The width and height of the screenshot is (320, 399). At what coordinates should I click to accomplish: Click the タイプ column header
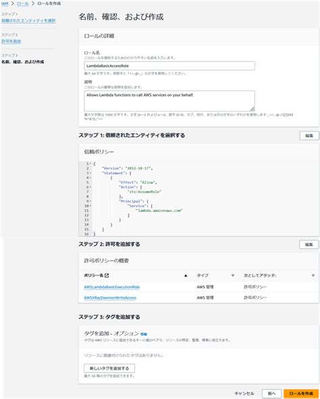pos(203,275)
